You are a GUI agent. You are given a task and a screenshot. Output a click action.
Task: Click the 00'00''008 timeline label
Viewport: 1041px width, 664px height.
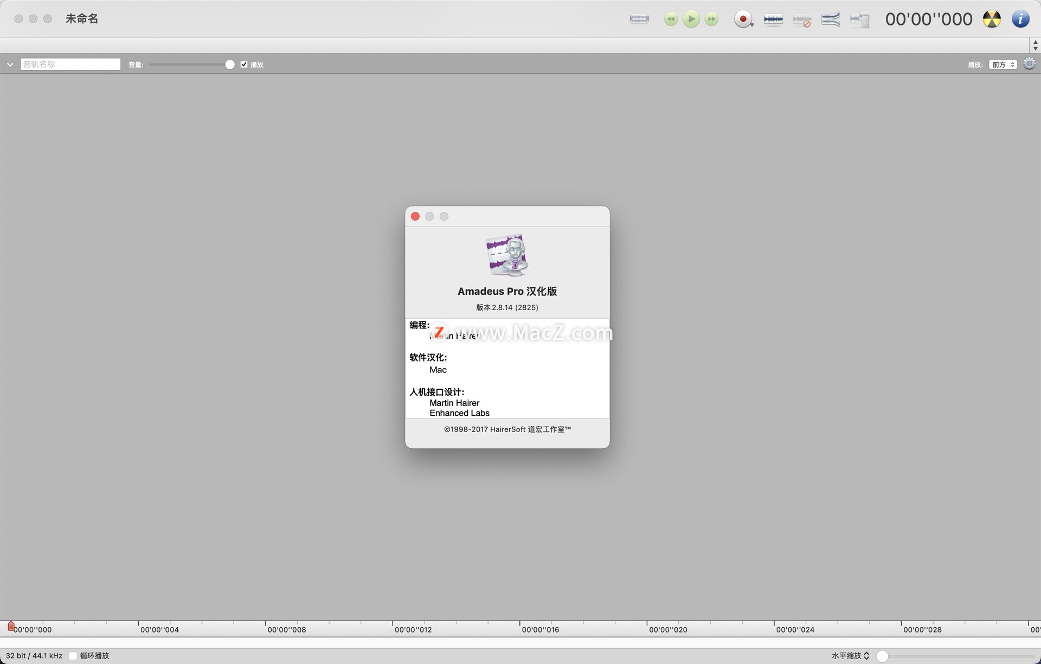point(287,630)
